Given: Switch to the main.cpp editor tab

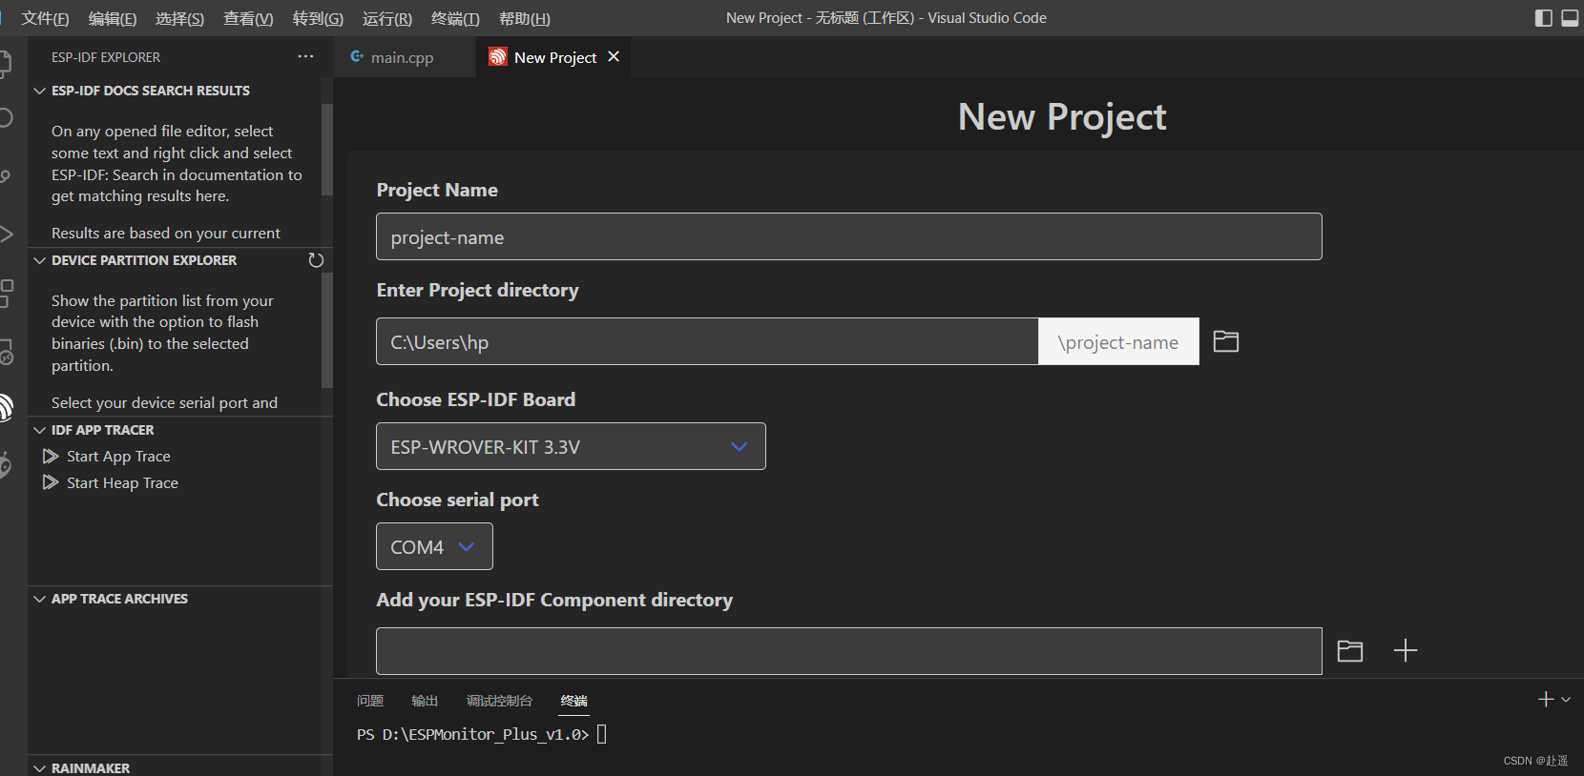Looking at the screenshot, I should [x=404, y=57].
